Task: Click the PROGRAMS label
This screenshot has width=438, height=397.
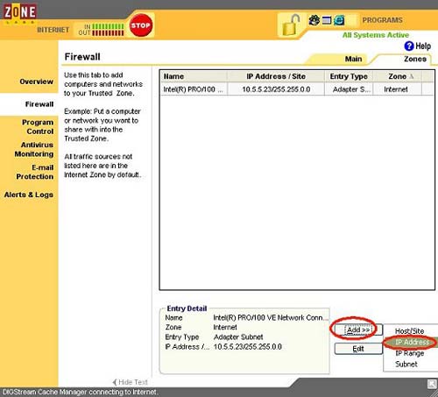Action: coord(382,20)
